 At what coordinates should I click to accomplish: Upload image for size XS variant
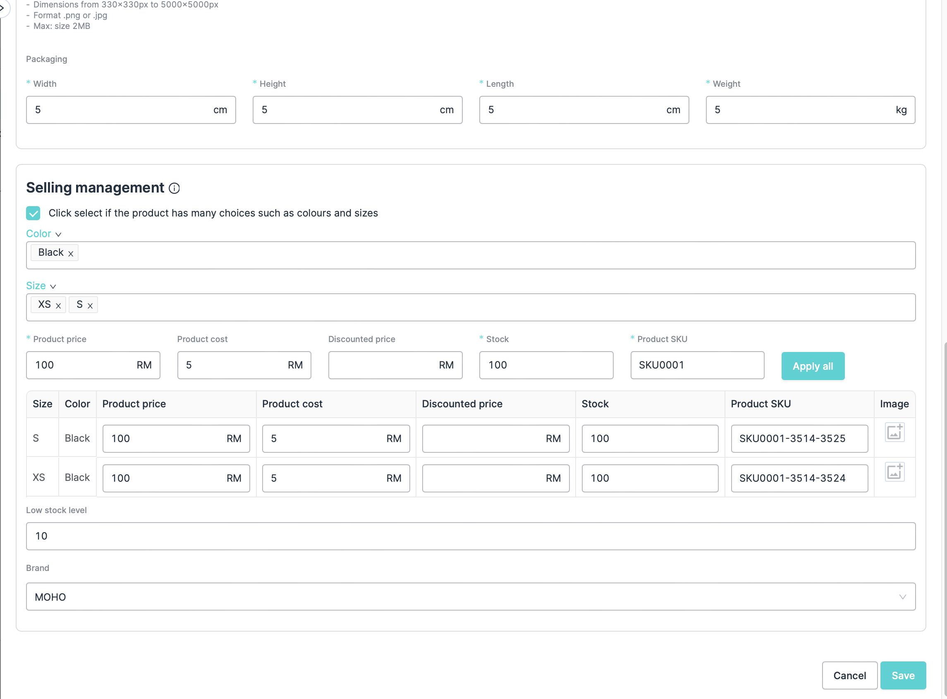pyautogui.click(x=894, y=472)
